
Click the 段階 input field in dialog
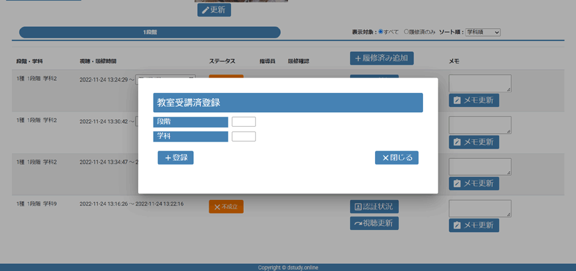(x=243, y=122)
